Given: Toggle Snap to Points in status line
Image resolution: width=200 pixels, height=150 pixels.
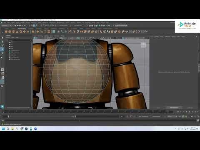Looking at the screenshot, I should [48, 25].
